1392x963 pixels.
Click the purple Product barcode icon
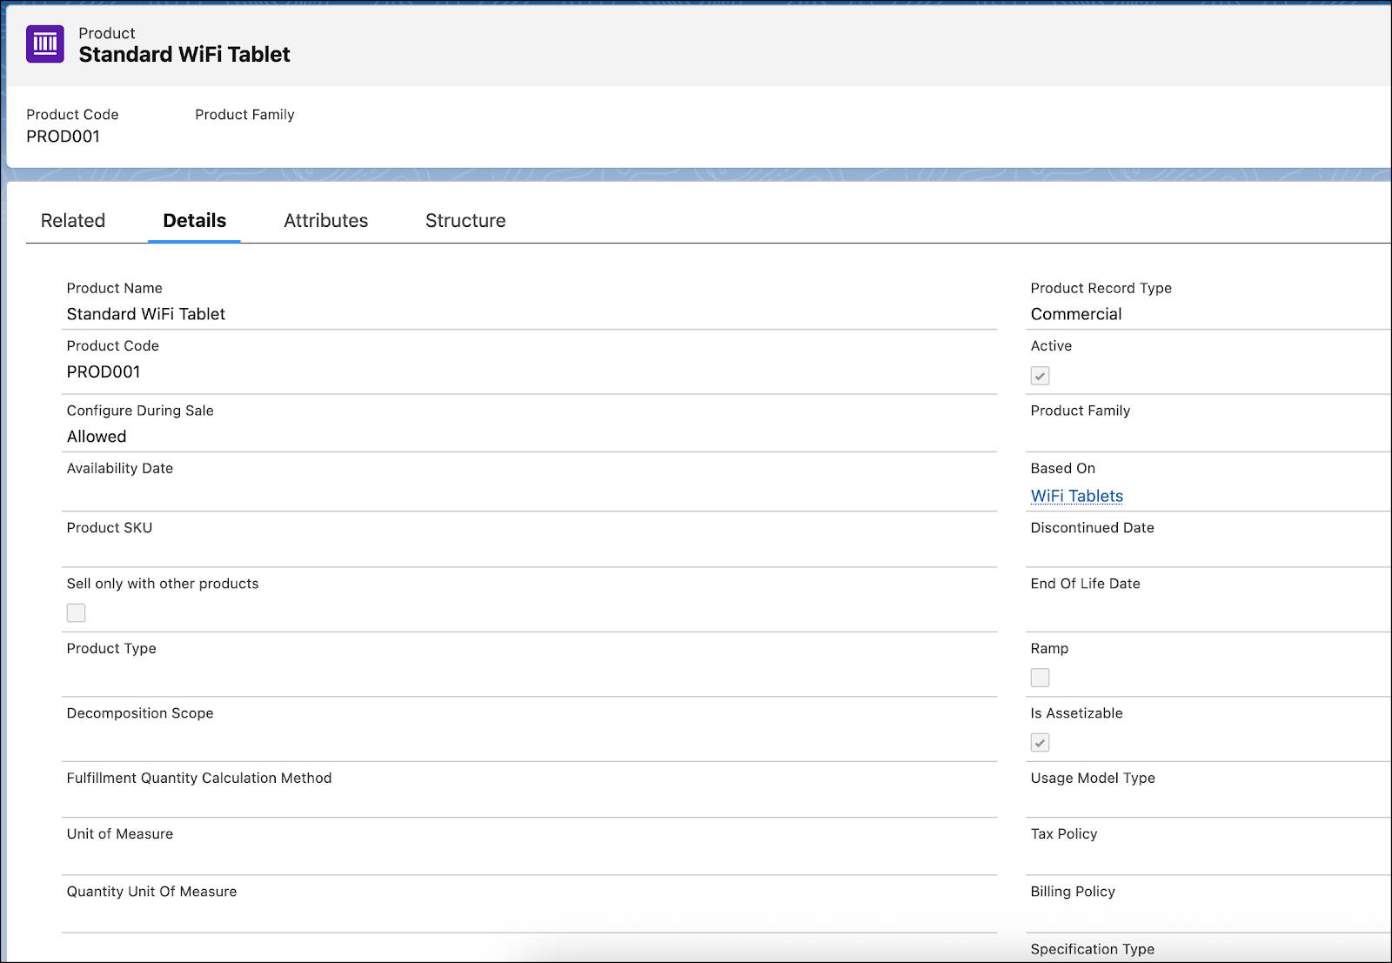pos(45,43)
